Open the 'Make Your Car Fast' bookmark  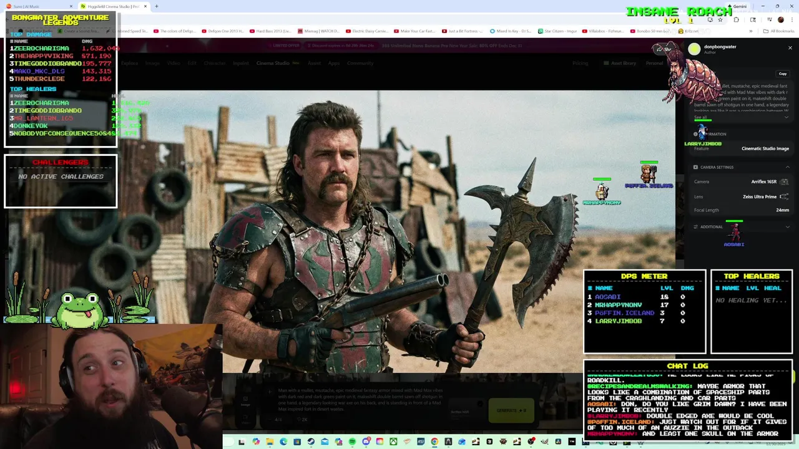[414, 31]
